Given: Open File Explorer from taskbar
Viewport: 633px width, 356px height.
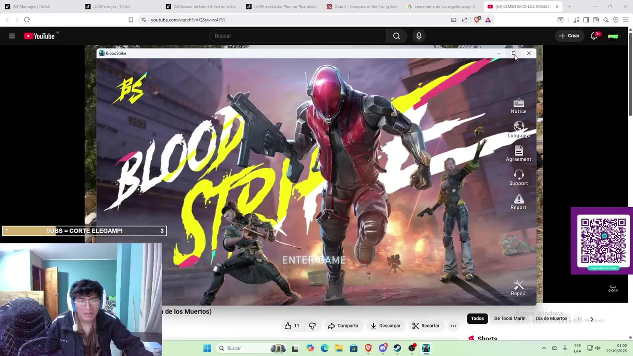Looking at the screenshot, I should click(x=339, y=348).
